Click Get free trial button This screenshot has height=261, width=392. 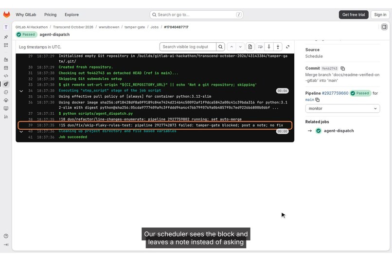[x=354, y=15]
